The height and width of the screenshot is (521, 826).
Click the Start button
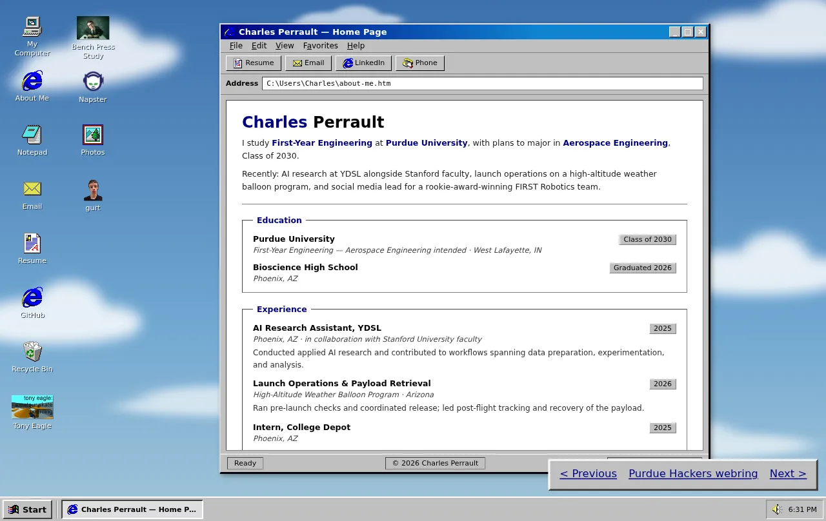point(28,509)
